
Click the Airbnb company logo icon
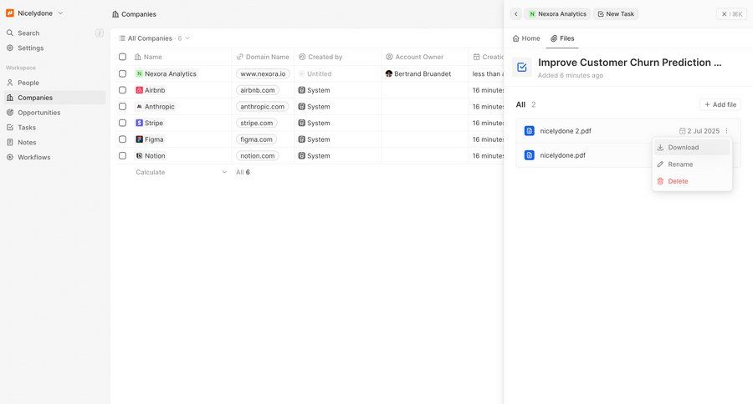coord(139,90)
